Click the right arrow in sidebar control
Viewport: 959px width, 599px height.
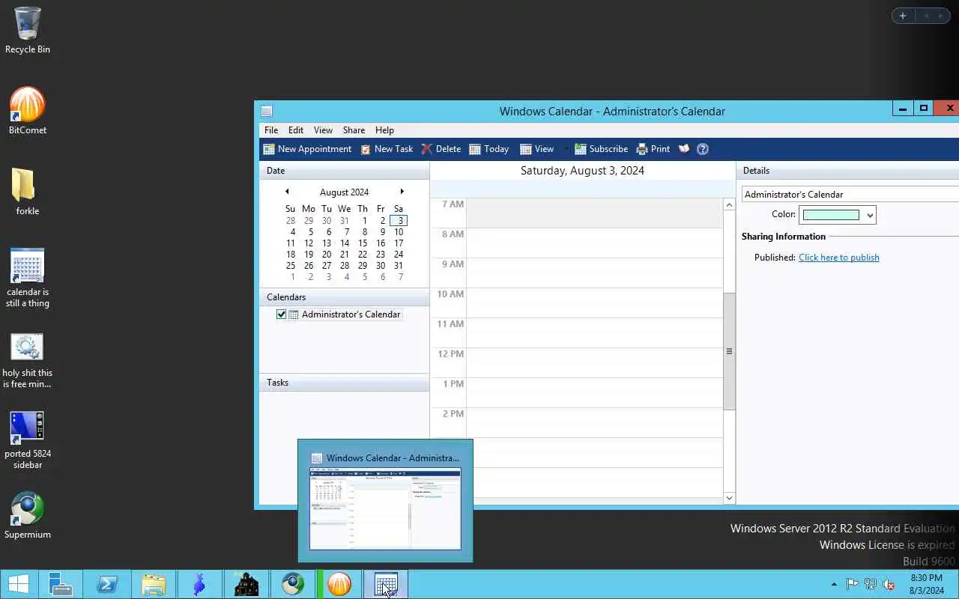click(942, 16)
